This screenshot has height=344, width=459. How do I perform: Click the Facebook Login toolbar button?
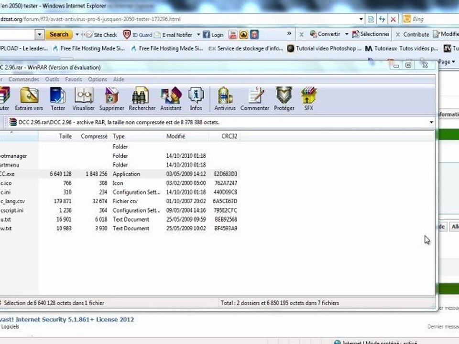pos(213,35)
